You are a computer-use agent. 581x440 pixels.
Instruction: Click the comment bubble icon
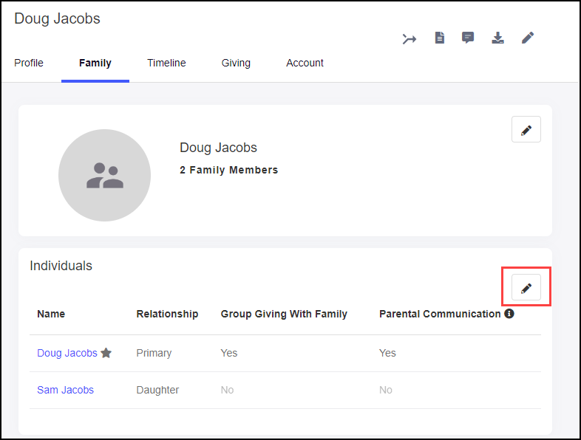click(468, 38)
